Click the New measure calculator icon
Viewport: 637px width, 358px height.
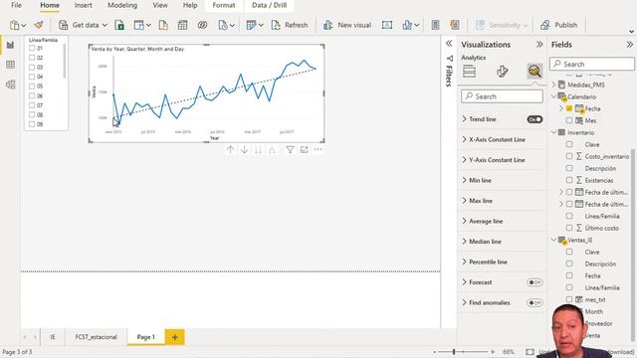435,25
